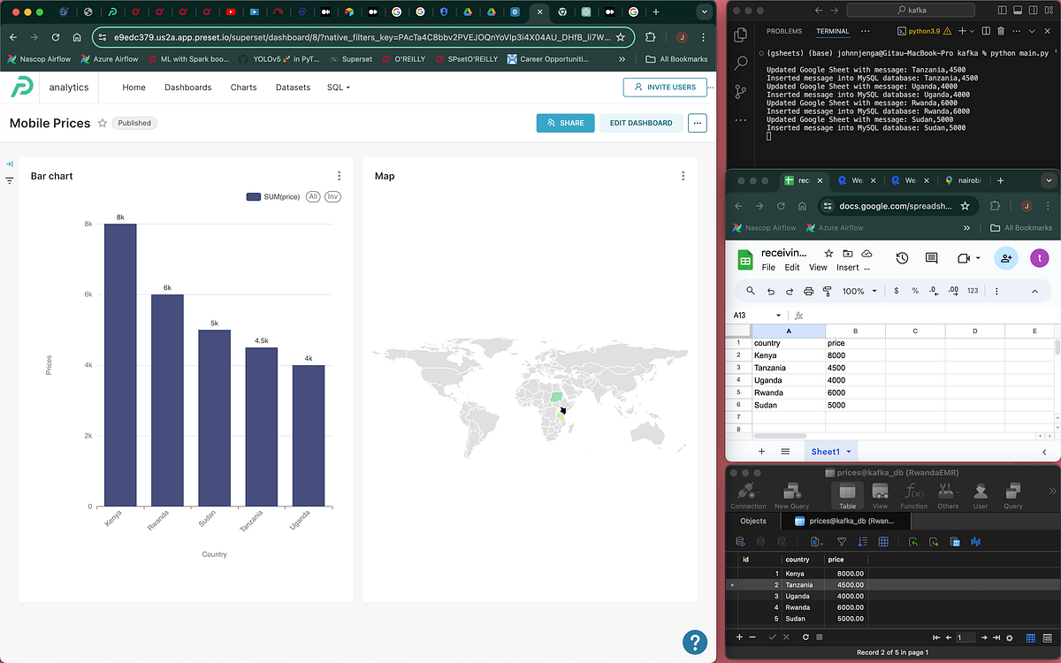
Task: Click the filter funnel icon above the prices grid
Action: (x=842, y=541)
